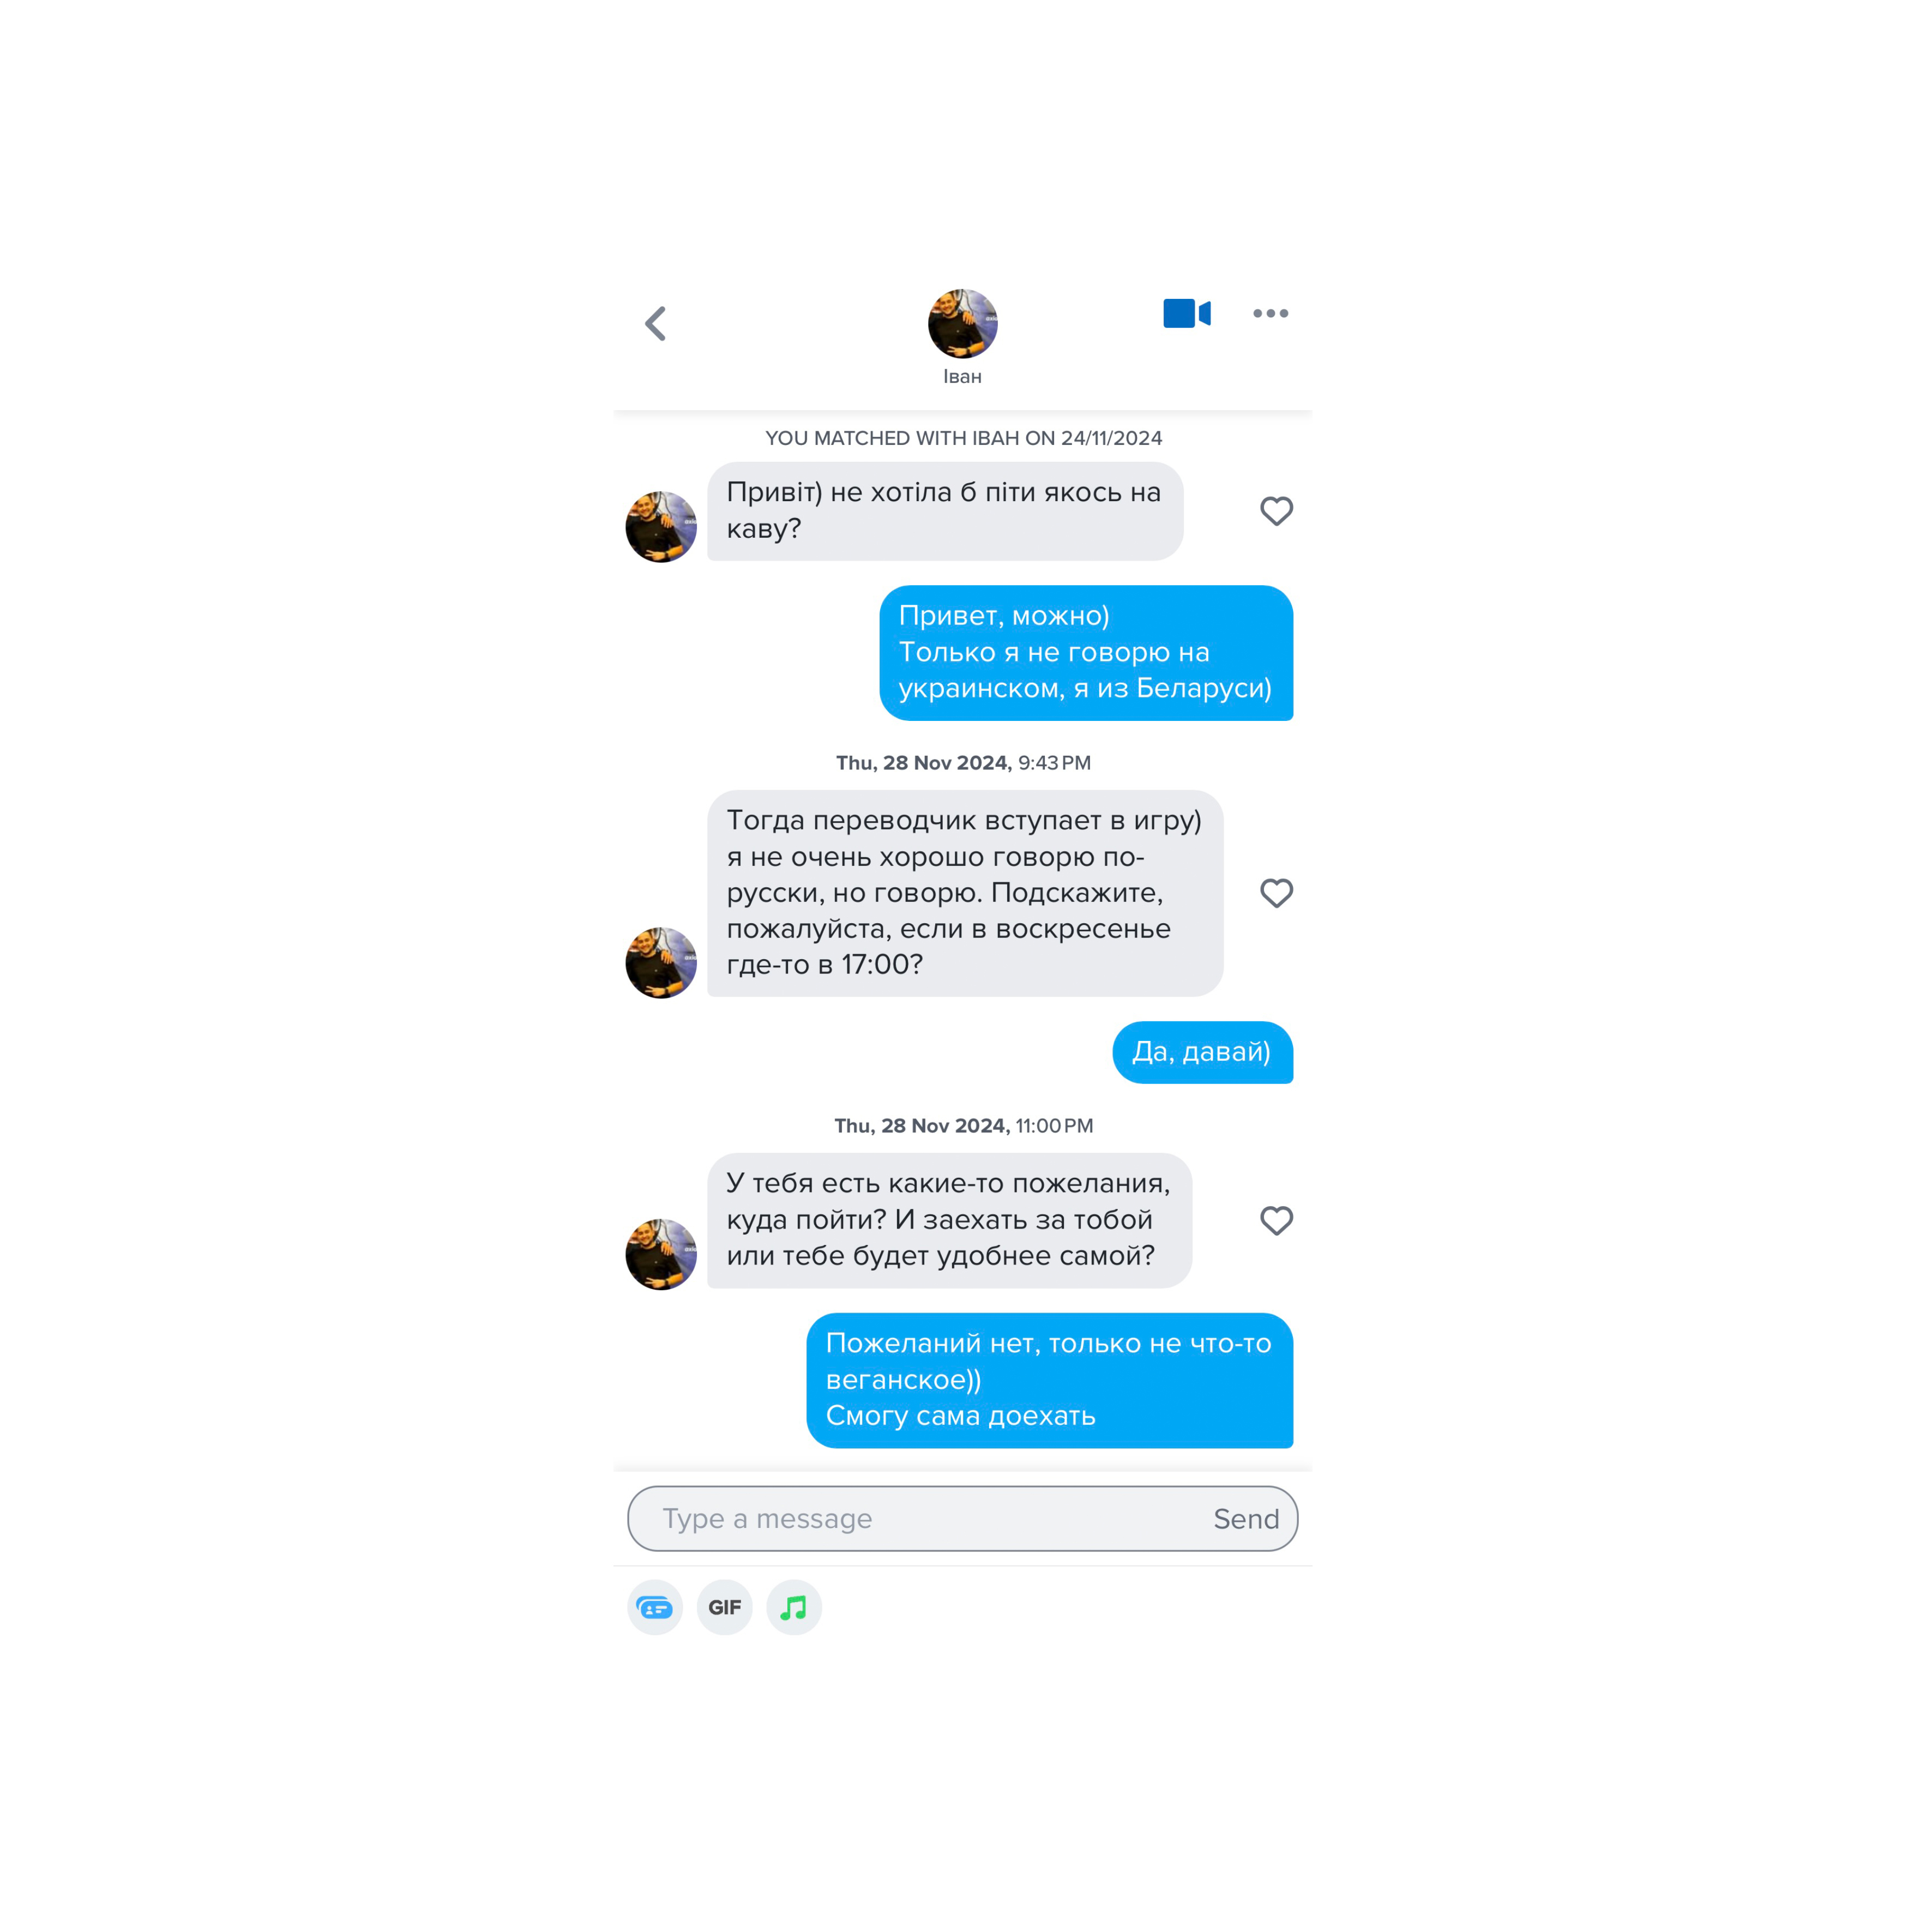Open the contact card sharing icon
1932x1932 pixels.
655,1607
